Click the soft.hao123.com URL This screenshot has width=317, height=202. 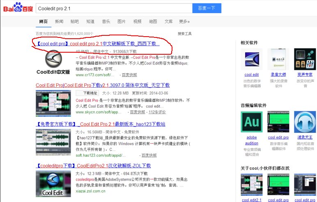pos(101,156)
